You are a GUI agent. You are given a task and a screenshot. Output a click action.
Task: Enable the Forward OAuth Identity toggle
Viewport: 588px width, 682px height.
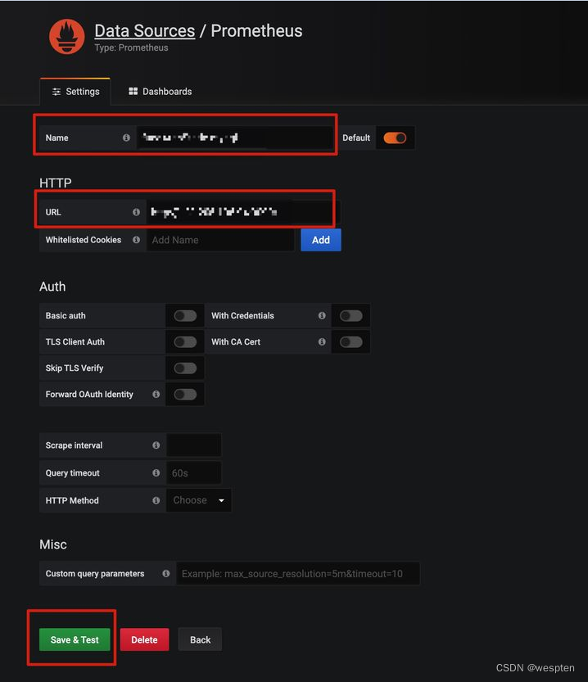point(185,394)
